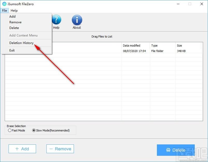Open the File menu

click(x=4, y=11)
